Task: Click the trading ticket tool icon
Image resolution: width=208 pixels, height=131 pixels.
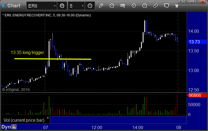Action: [156, 6]
